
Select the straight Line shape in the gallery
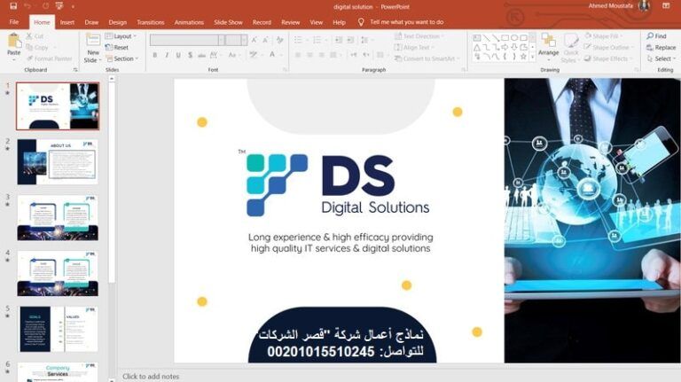click(486, 38)
